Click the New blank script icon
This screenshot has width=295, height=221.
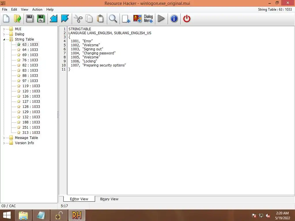pos(6,19)
